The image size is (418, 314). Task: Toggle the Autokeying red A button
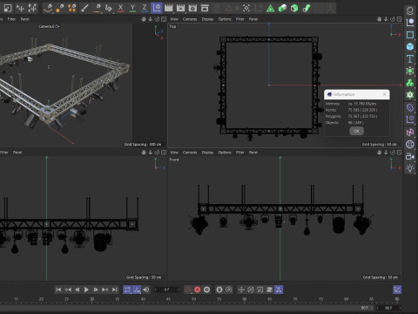(x=198, y=290)
